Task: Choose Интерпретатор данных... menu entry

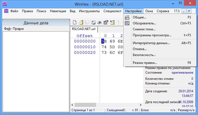Action: 160,43
